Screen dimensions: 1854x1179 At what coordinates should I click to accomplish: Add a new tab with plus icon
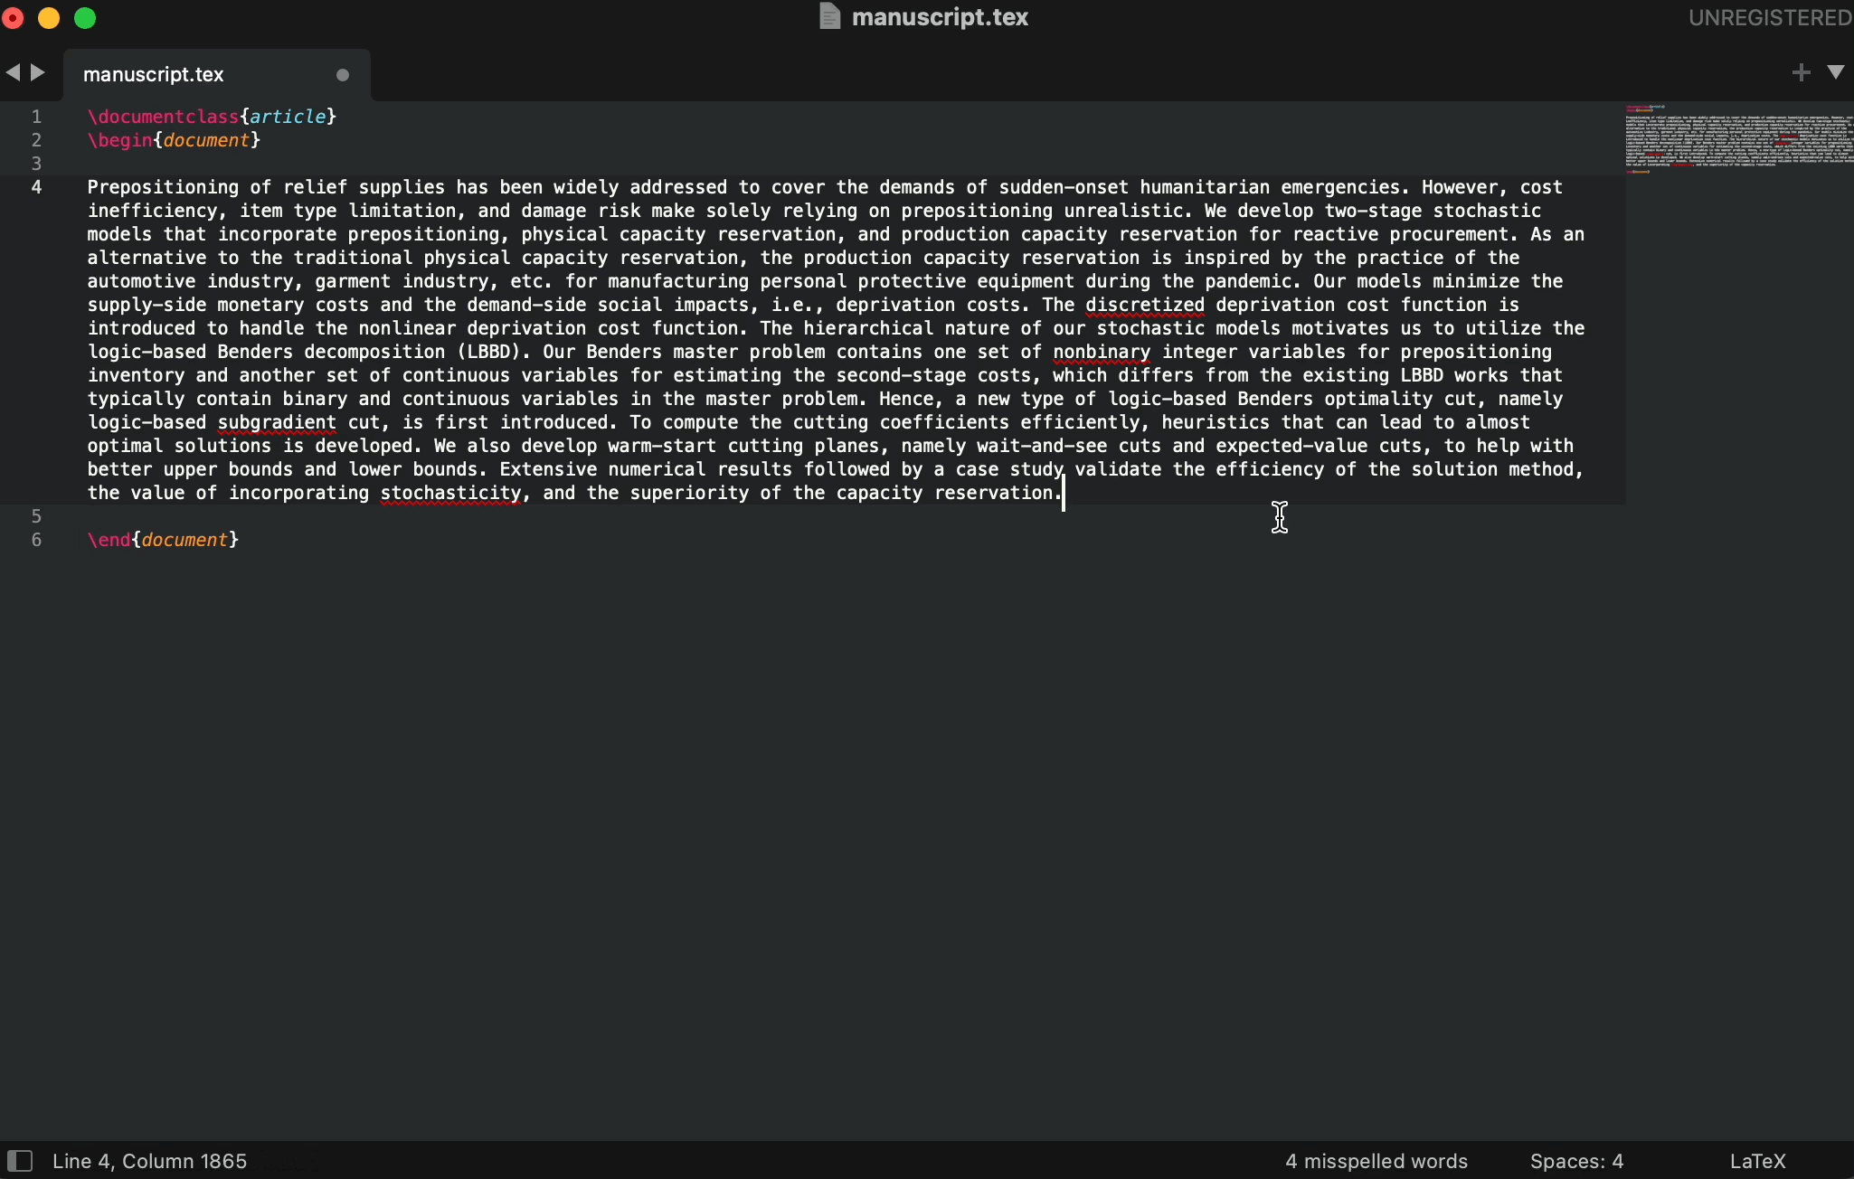pos(1801,73)
